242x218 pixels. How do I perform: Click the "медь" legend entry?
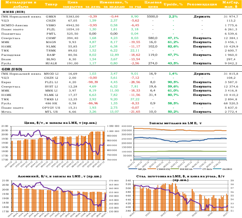click(138, 169)
